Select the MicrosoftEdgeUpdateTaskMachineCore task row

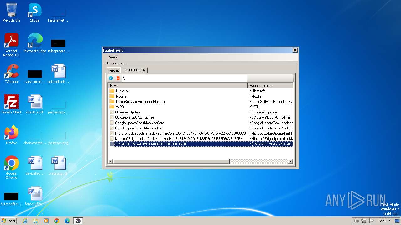pos(200,133)
